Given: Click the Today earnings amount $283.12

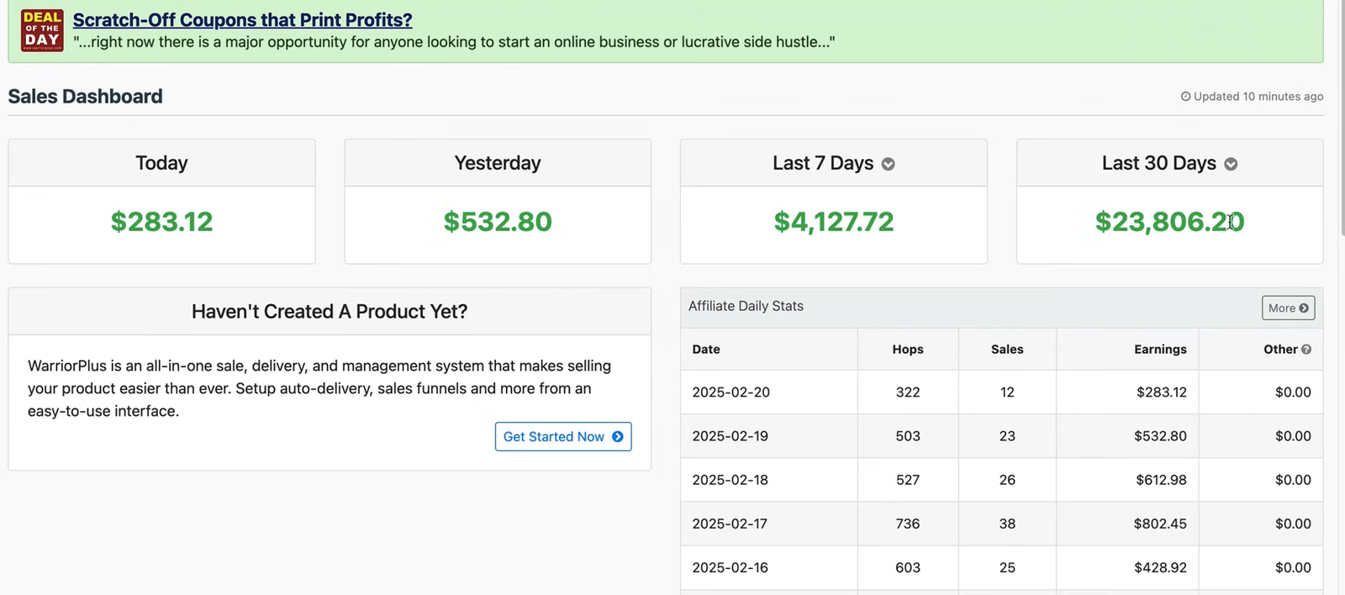Looking at the screenshot, I should (161, 222).
